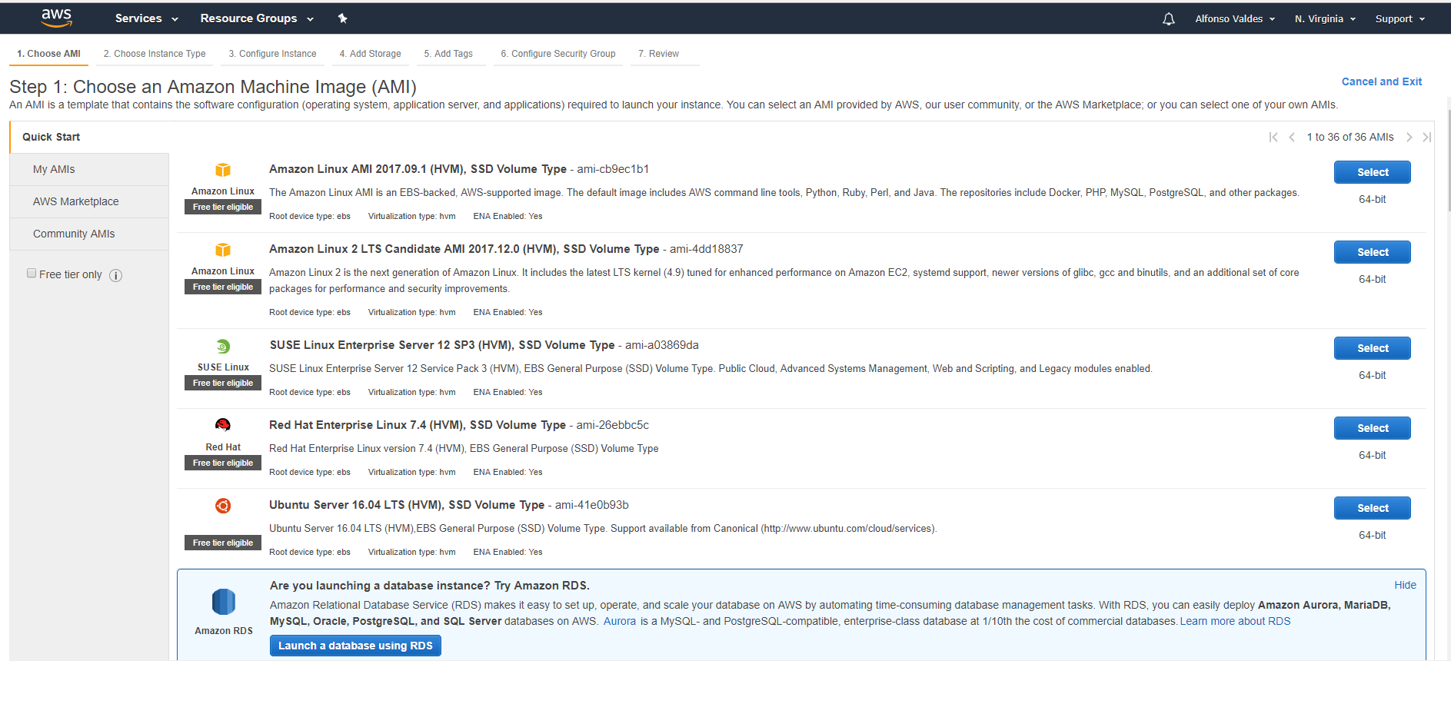Open the Aurora link

pyautogui.click(x=619, y=621)
